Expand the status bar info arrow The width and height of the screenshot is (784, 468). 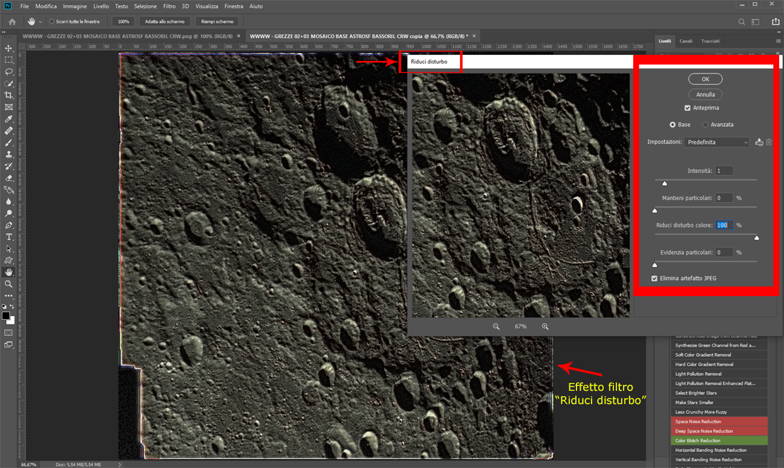[121, 464]
